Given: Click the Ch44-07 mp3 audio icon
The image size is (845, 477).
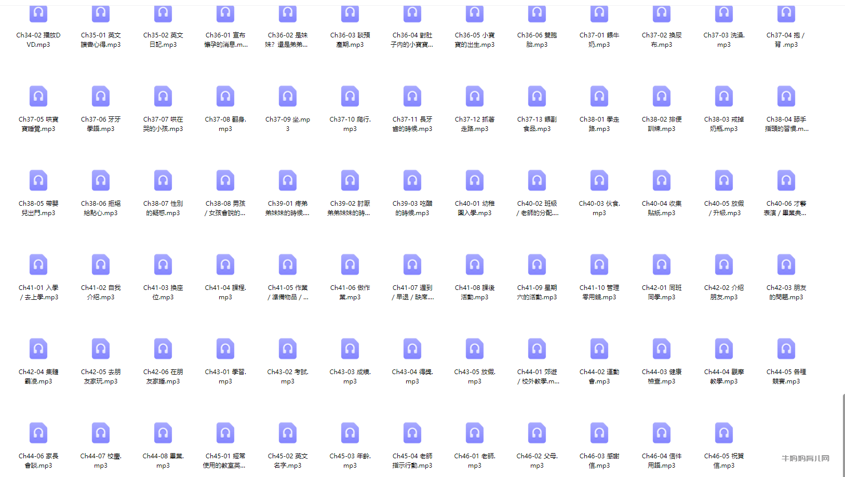Looking at the screenshot, I should coord(101,433).
